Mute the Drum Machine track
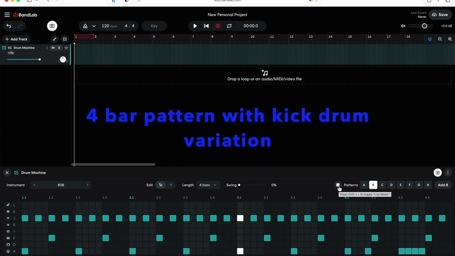455x256 pixels. 53,48
